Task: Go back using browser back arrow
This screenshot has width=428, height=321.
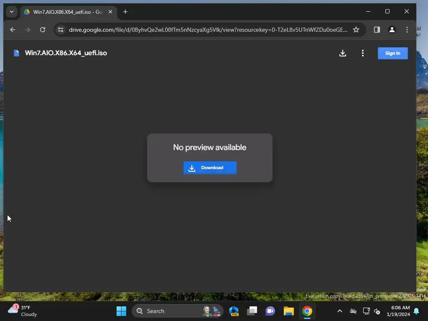Action: point(13,30)
